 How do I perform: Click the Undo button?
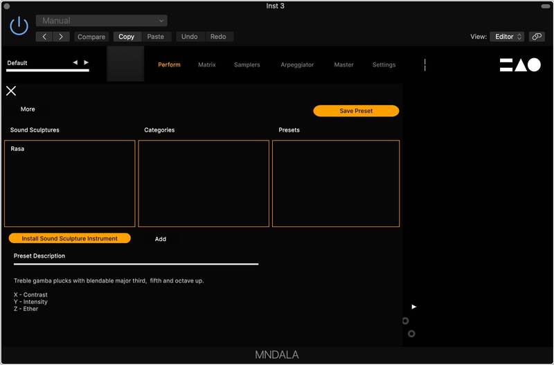tap(189, 37)
